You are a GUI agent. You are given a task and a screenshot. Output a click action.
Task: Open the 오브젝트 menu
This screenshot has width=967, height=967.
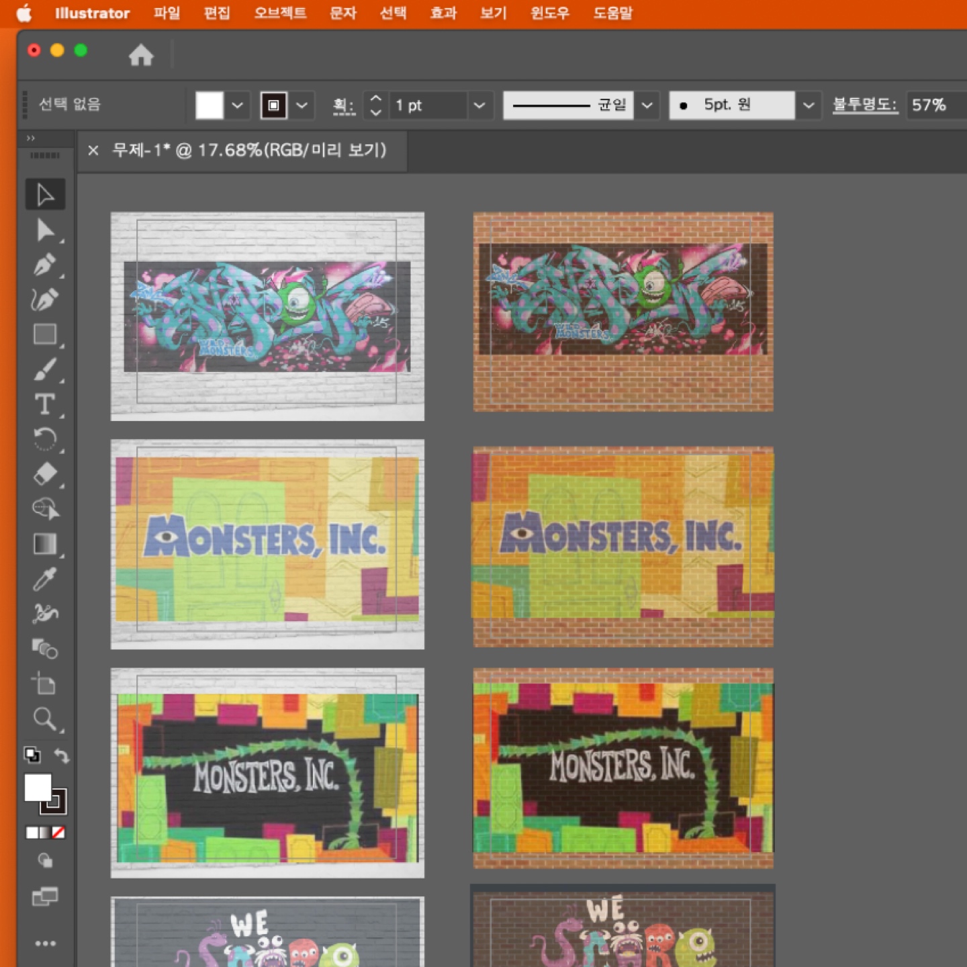tap(280, 13)
